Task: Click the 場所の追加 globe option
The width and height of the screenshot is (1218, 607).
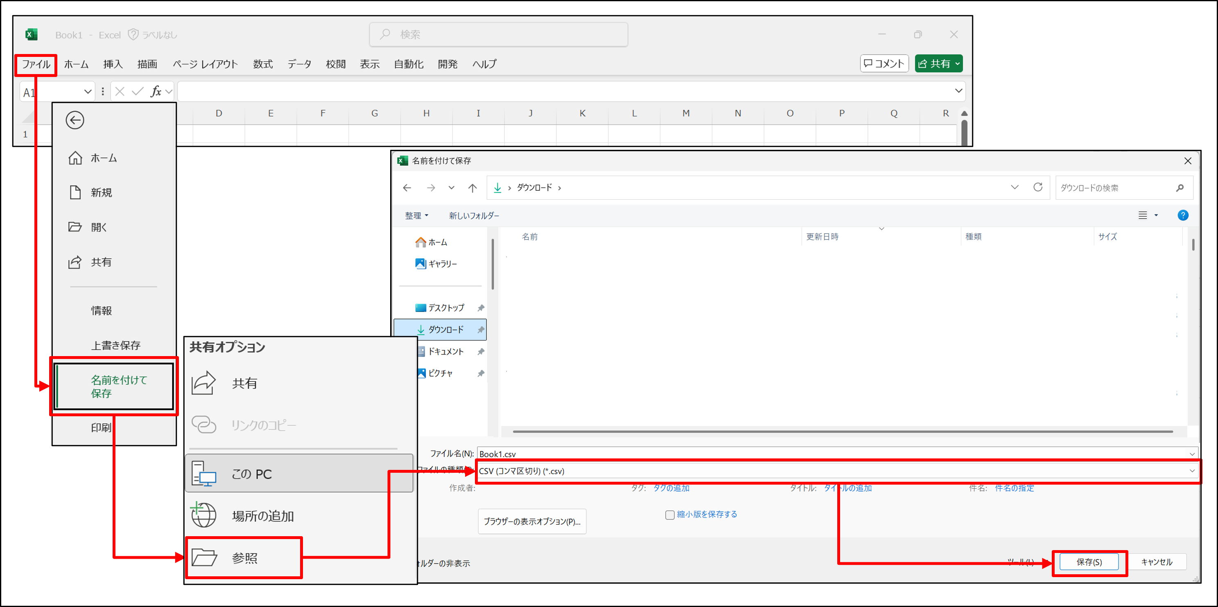Action: (262, 516)
